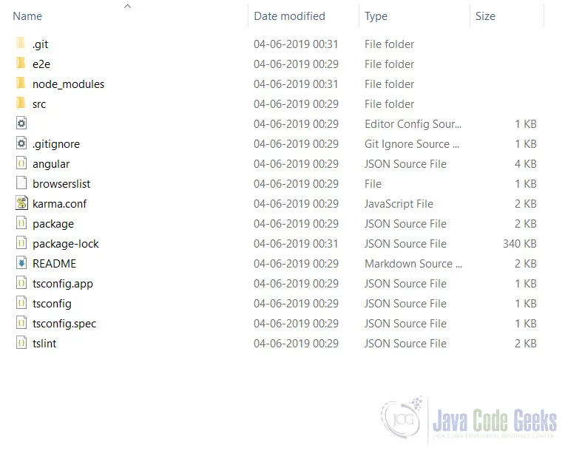The width and height of the screenshot is (565, 456).
Task: Sort files by Type column header
Action: 376,16
